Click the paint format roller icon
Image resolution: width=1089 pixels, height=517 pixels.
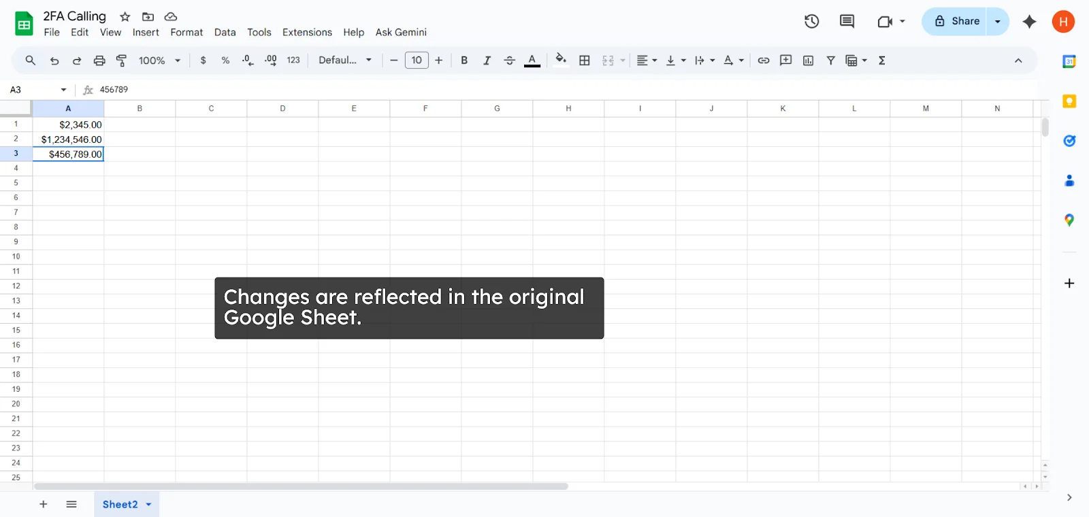point(122,61)
